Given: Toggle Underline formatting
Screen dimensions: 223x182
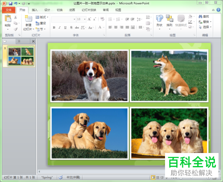Looking at the screenshot, I should pos(65,28).
